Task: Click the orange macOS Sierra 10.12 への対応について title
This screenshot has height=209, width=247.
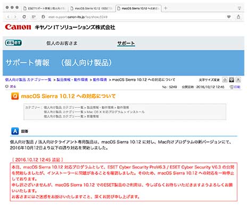Action: click(x=68, y=96)
